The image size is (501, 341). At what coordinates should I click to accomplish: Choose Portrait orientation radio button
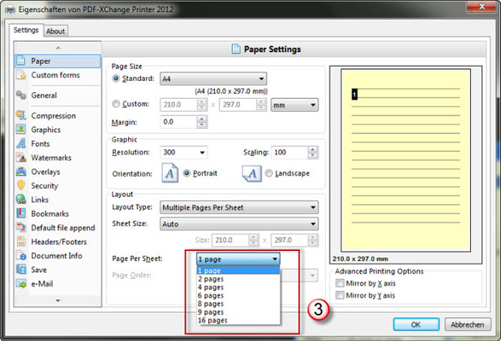186,173
